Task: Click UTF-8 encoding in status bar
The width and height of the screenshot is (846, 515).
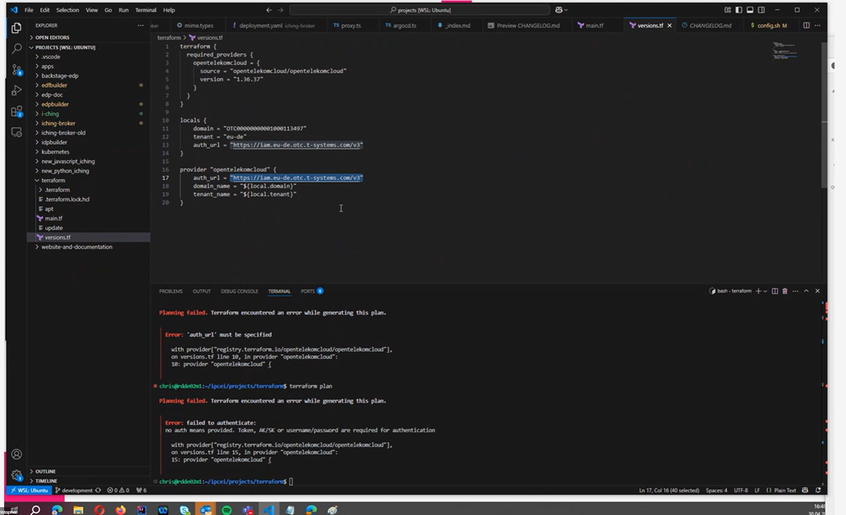Action: (x=741, y=490)
